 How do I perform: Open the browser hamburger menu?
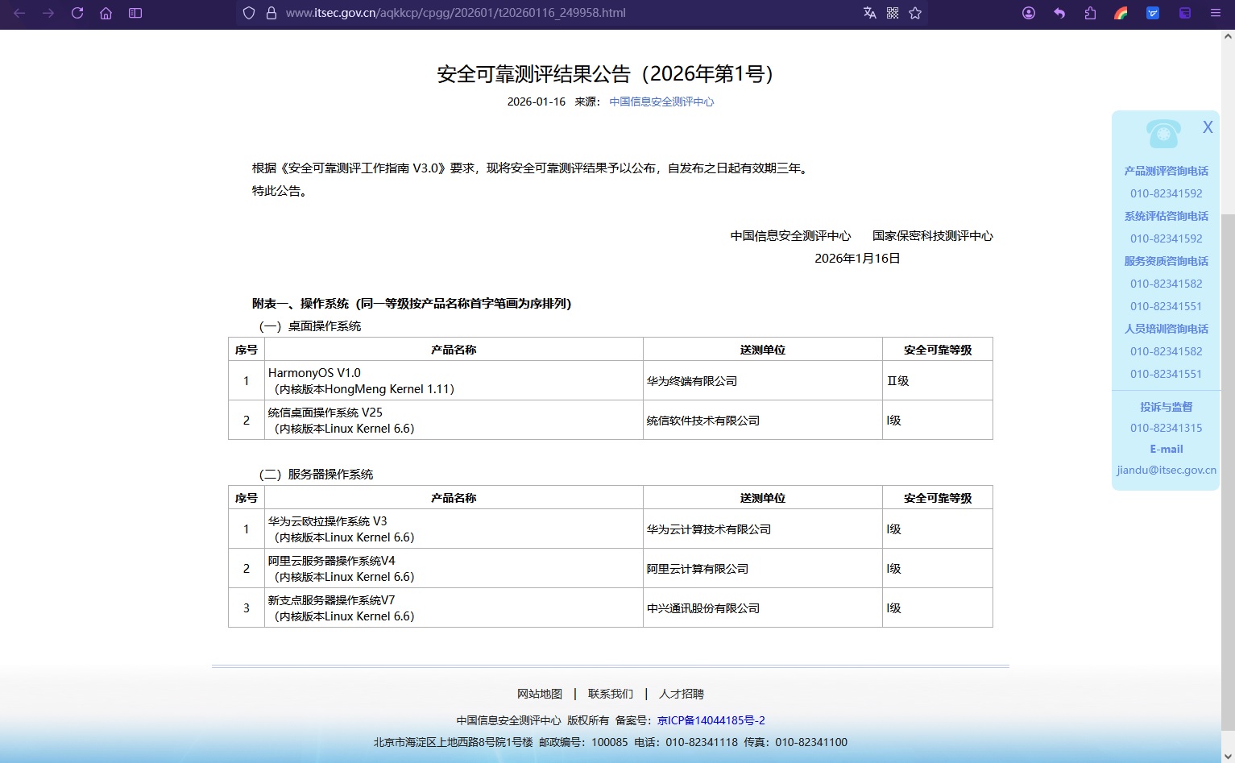point(1216,13)
